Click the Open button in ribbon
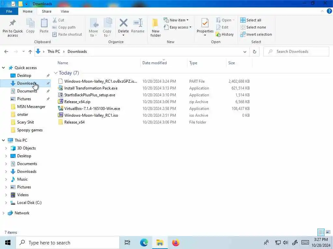The image size is (333, 249). tap(225, 20)
